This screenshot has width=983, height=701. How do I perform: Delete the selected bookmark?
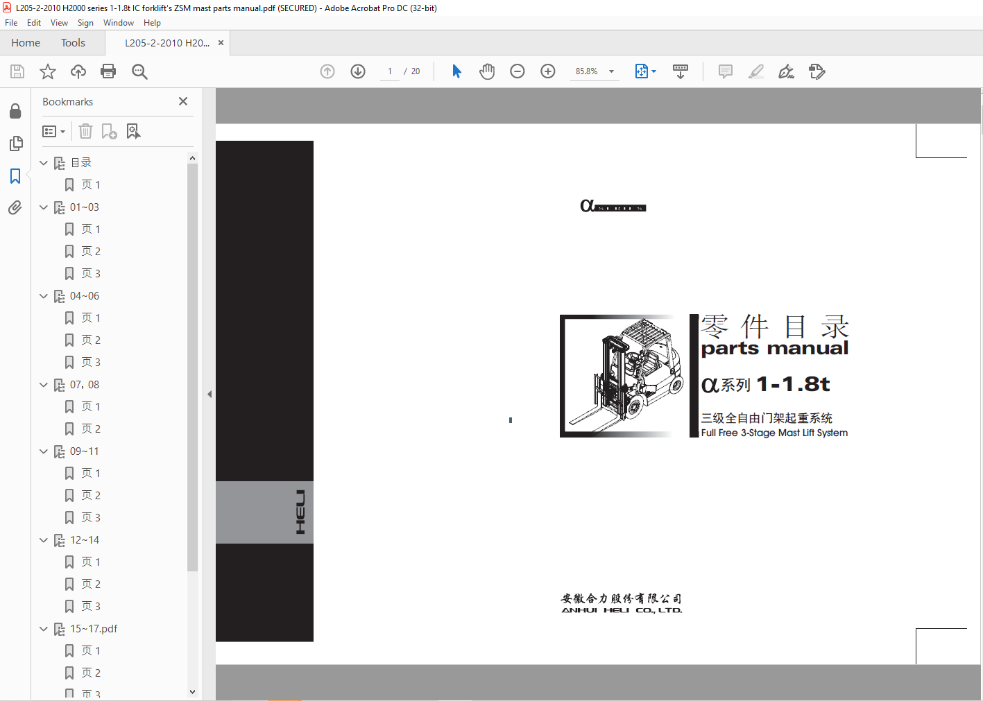tap(85, 131)
